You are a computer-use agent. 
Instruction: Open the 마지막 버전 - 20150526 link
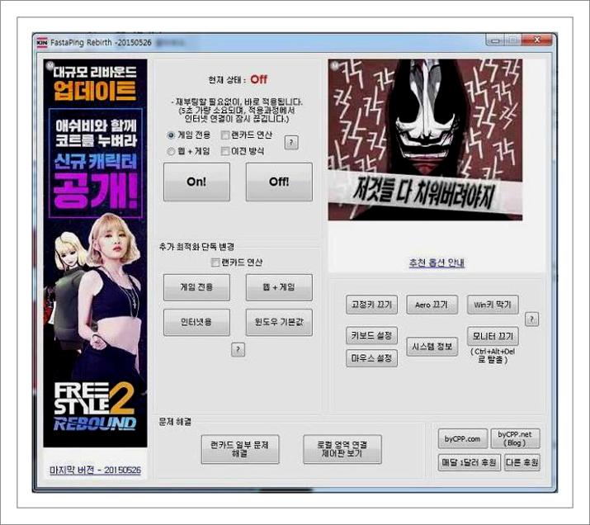(95, 471)
